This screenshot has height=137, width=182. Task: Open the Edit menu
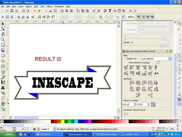8,6
